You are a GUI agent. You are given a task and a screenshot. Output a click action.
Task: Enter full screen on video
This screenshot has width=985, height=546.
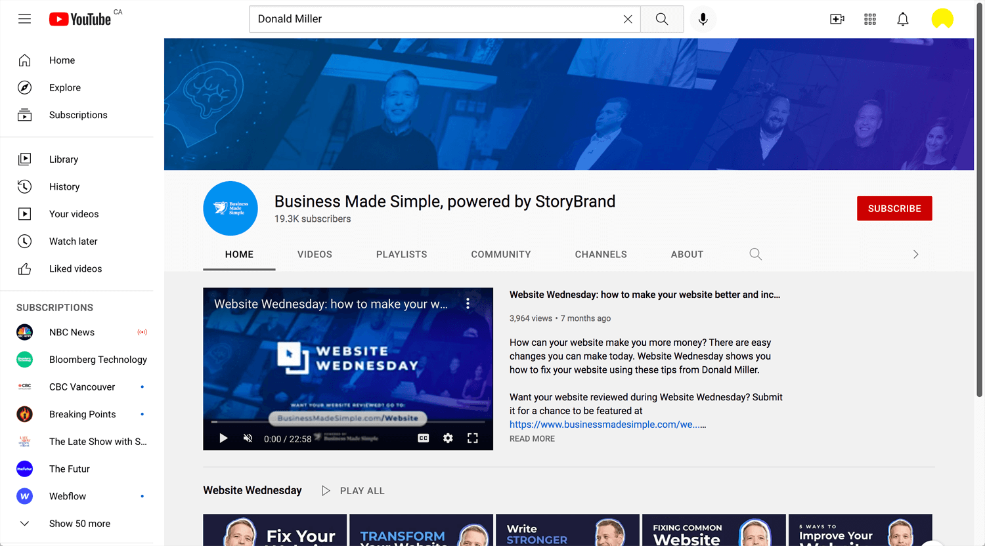click(473, 438)
